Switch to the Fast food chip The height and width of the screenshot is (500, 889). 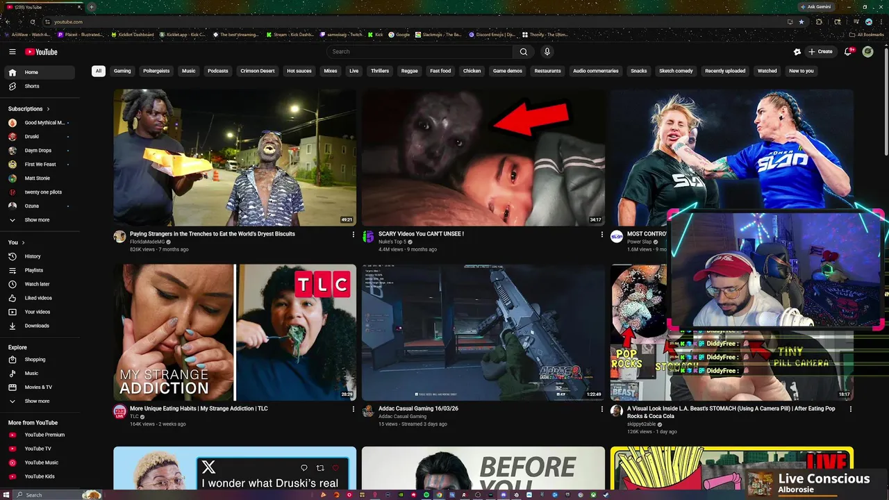[x=440, y=71]
